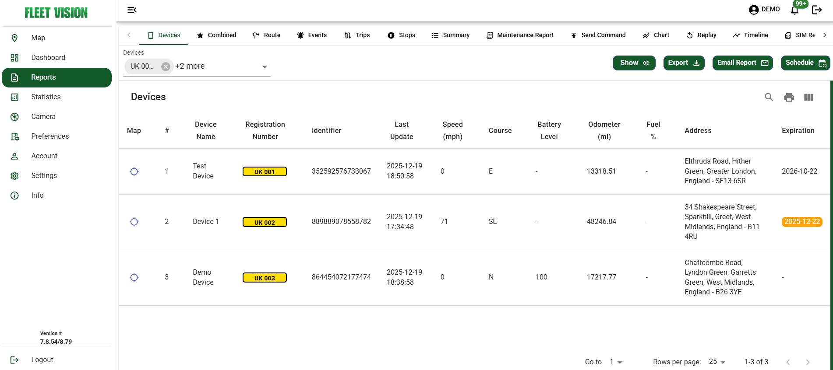Click the sign-out icon in top bar
This screenshot has height=370, width=833.
(x=817, y=10)
